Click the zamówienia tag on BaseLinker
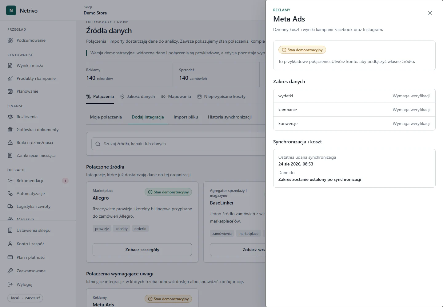Viewport: 443px width, 307px height. click(222, 233)
